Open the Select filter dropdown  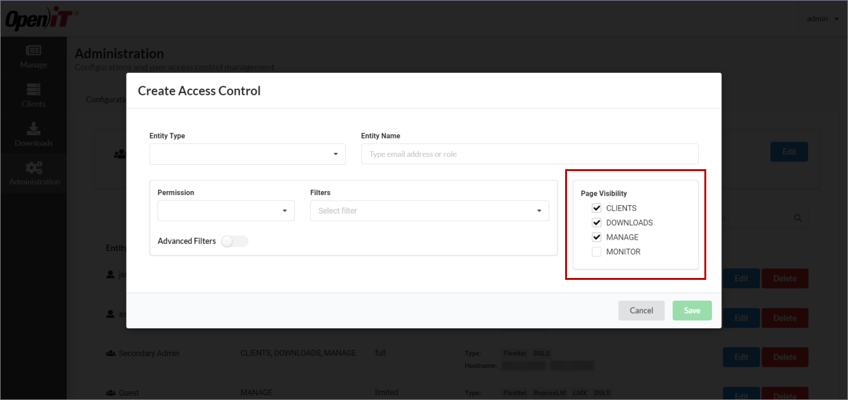[429, 210]
